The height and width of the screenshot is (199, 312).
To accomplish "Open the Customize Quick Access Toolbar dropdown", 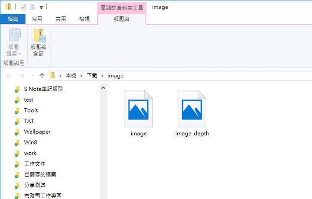I will [41, 7].
